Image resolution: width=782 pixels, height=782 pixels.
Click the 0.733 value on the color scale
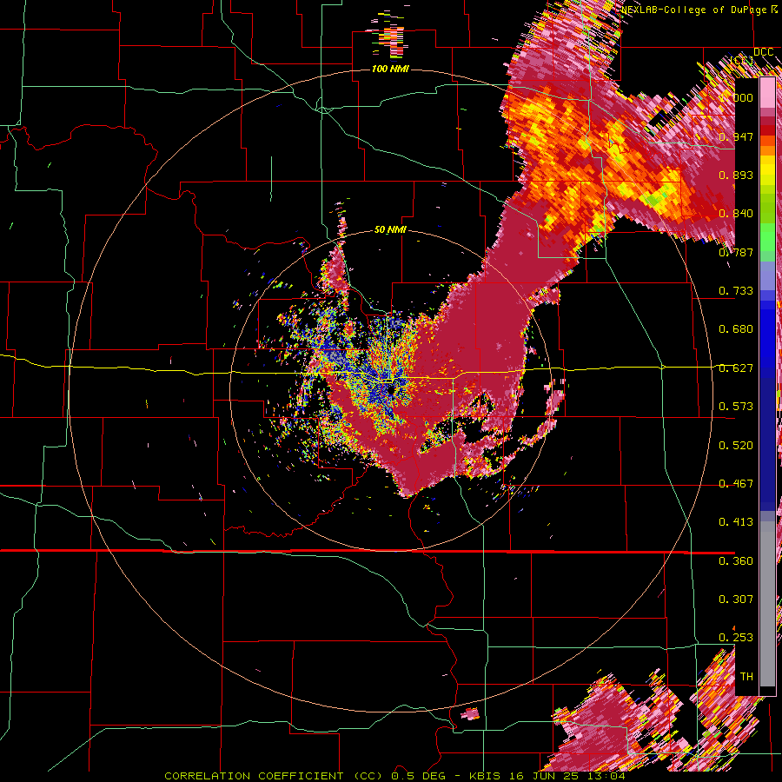coord(736,291)
